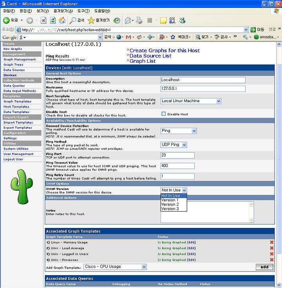Open the Google search box dropdown
Screen dimensions: 282x288
pos(100,37)
